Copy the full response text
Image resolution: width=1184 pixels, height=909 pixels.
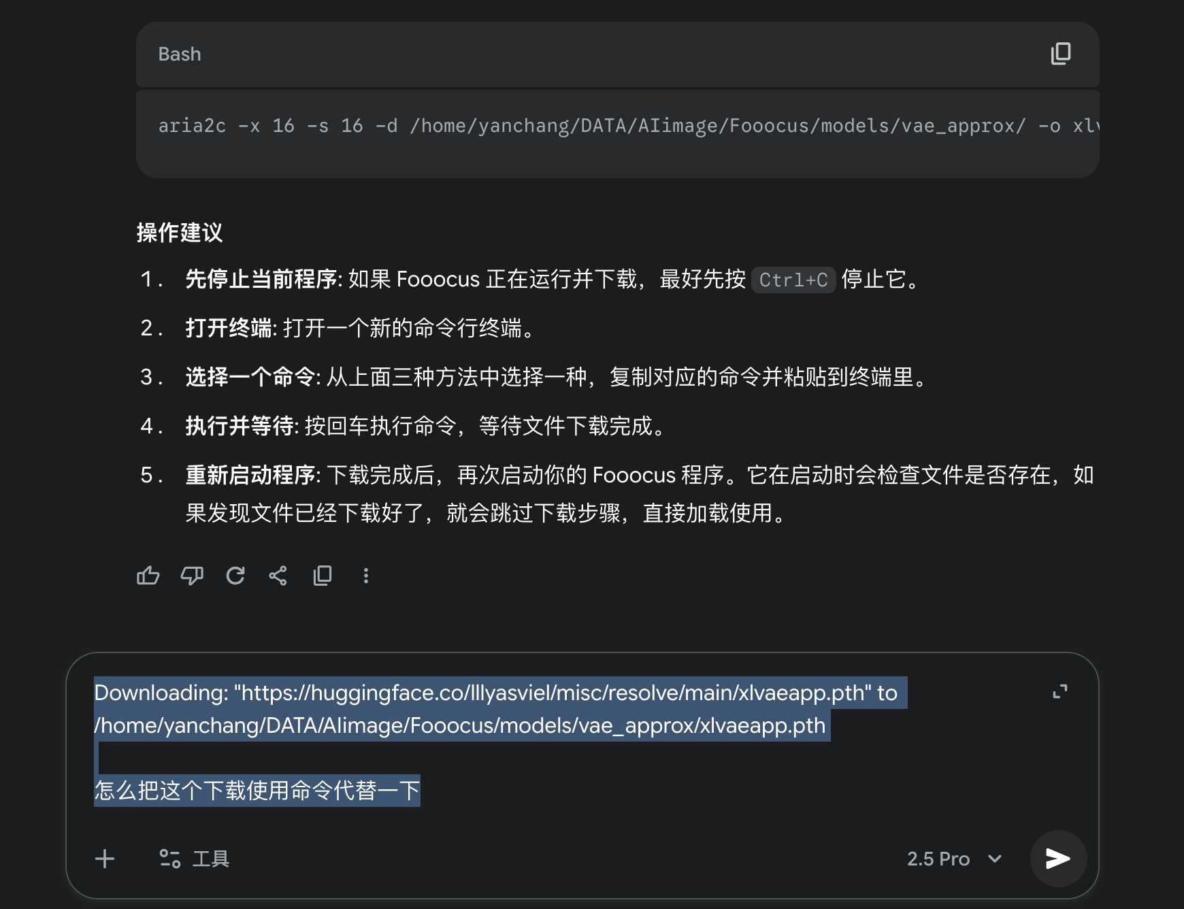tap(323, 576)
